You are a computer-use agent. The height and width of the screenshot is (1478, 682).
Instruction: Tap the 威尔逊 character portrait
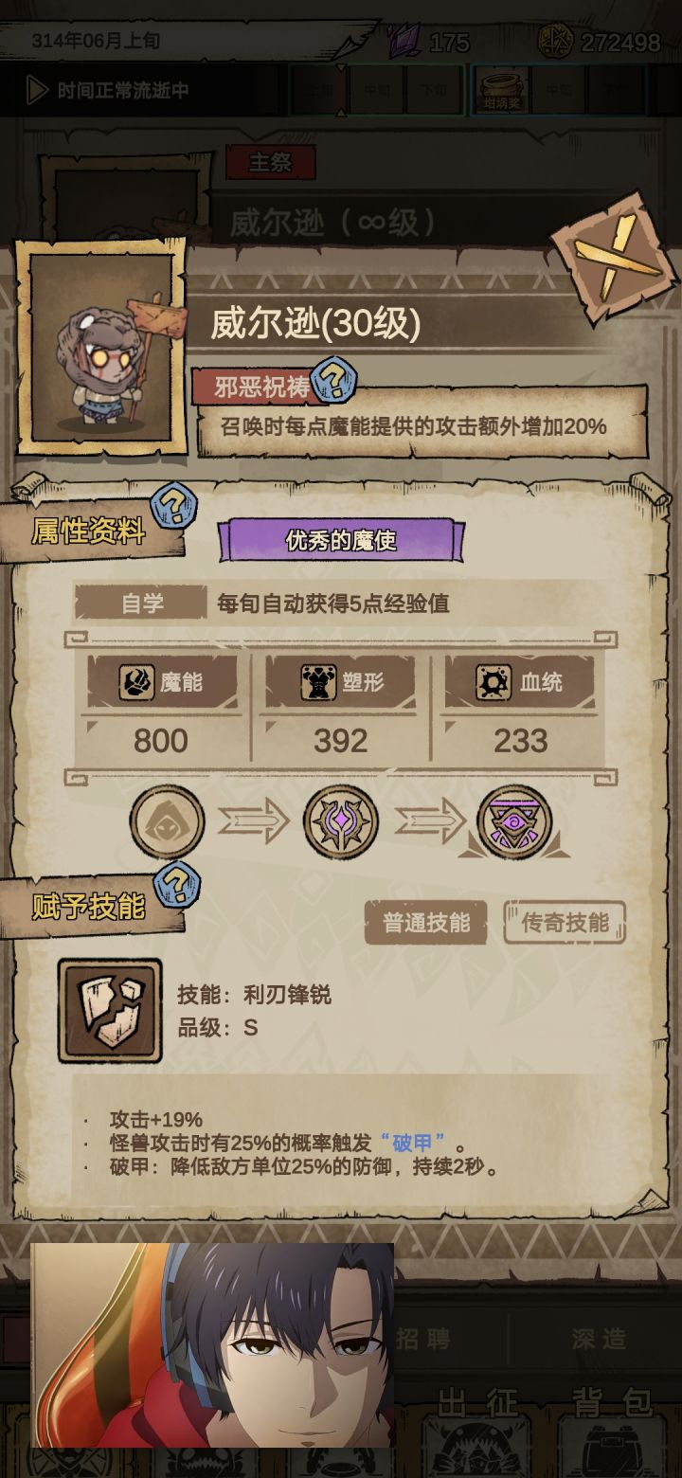point(100,348)
